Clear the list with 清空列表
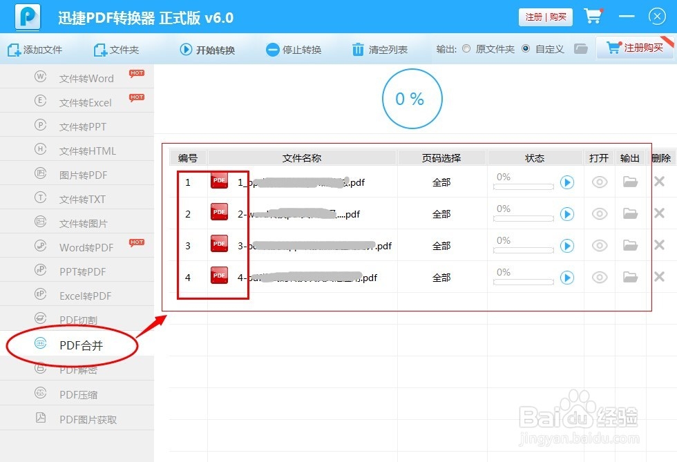 (x=380, y=50)
